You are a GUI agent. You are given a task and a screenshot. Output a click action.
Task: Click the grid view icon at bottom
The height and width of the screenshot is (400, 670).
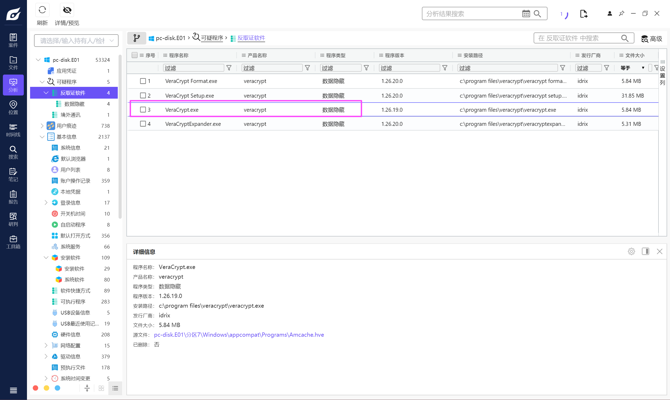101,388
